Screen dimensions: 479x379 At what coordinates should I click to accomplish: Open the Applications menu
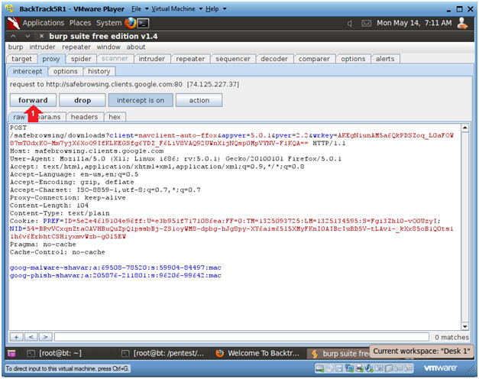(44, 23)
